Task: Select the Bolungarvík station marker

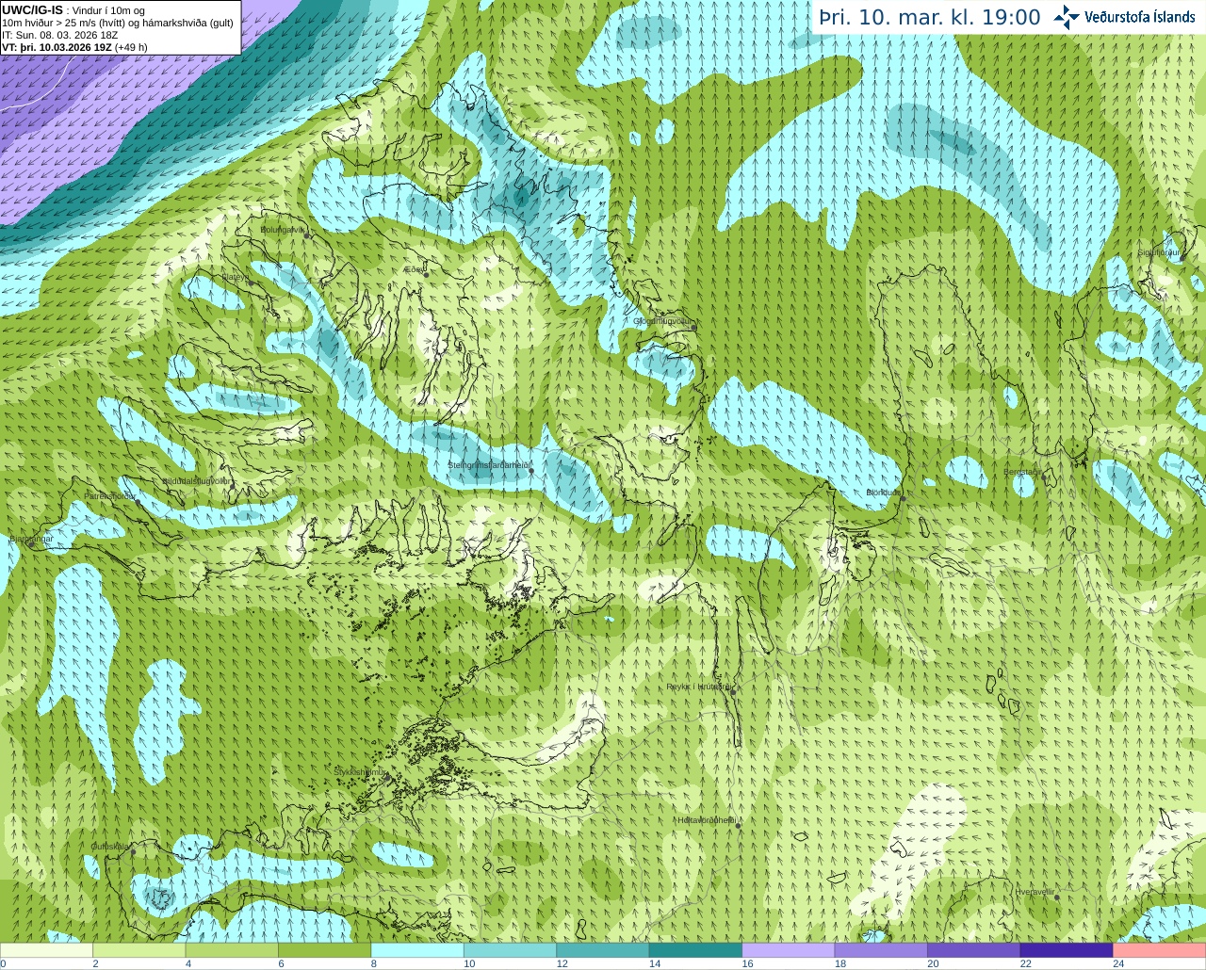Action: pos(307,235)
